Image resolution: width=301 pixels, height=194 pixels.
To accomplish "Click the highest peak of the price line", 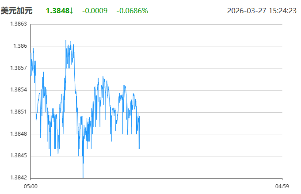I will point(66,41).
